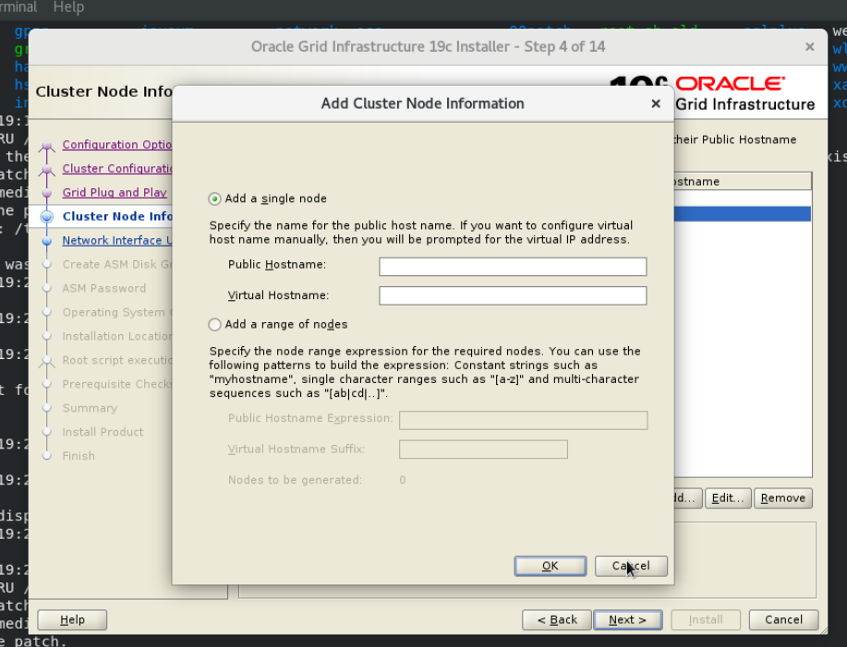The height and width of the screenshot is (647, 847).
Task: Click the Grid Plug and Play step bullet
Action: [47, 193]
